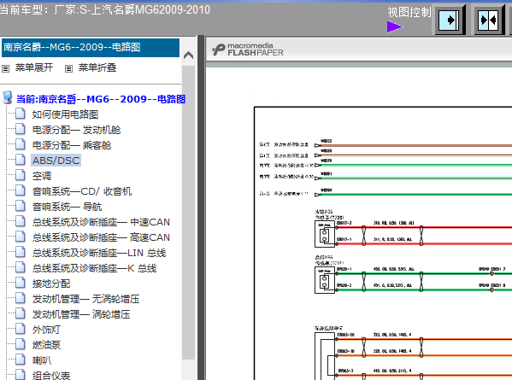Open the 组合仪表 diagram
The image size is (512, 380).
[x=51, y=375]
